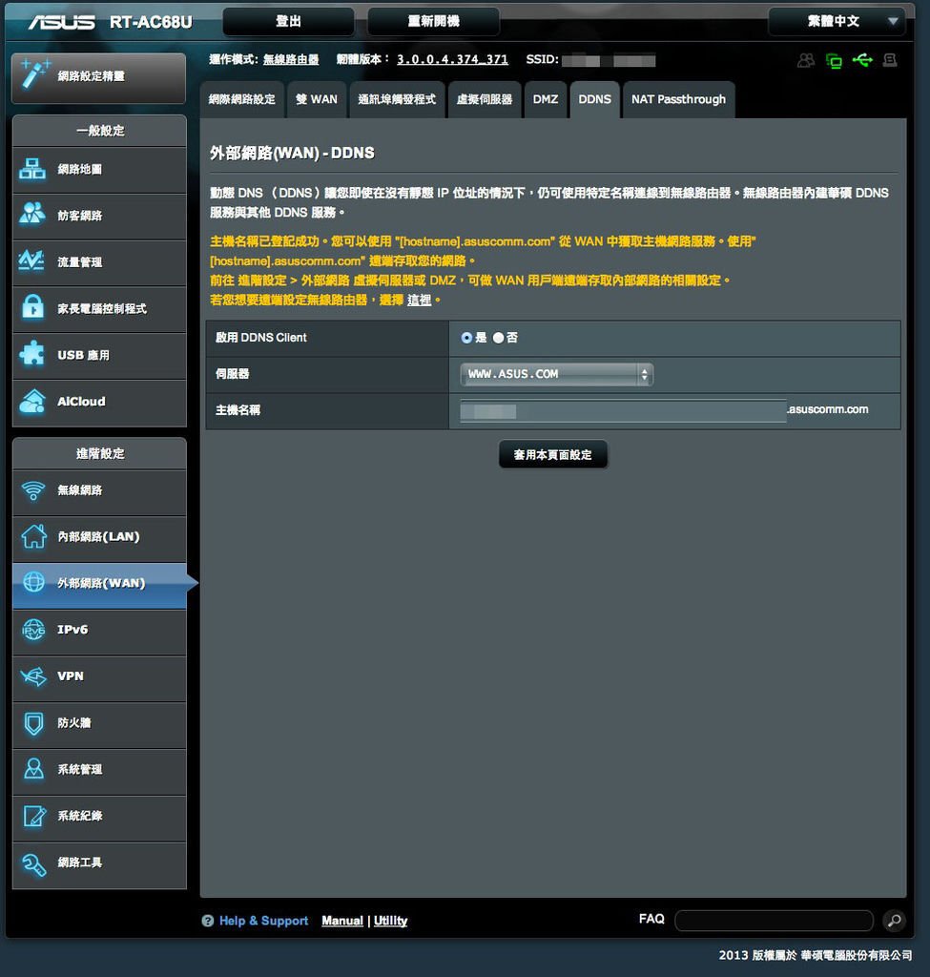The image size is (930, 977).
Task: Open the AiCloud icon
Action: 32,402
